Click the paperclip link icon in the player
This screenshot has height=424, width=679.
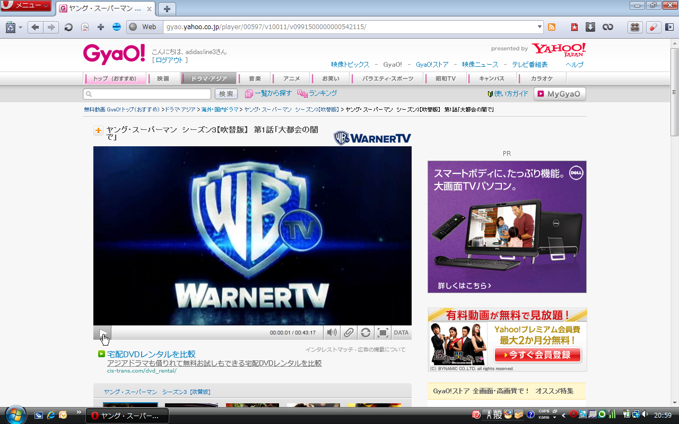pyautogui.click(x=349, y=333)
